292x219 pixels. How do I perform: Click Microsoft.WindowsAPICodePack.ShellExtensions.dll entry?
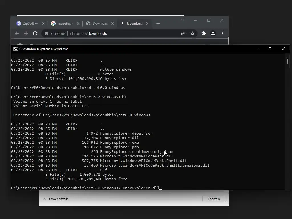tap(155, 165)
